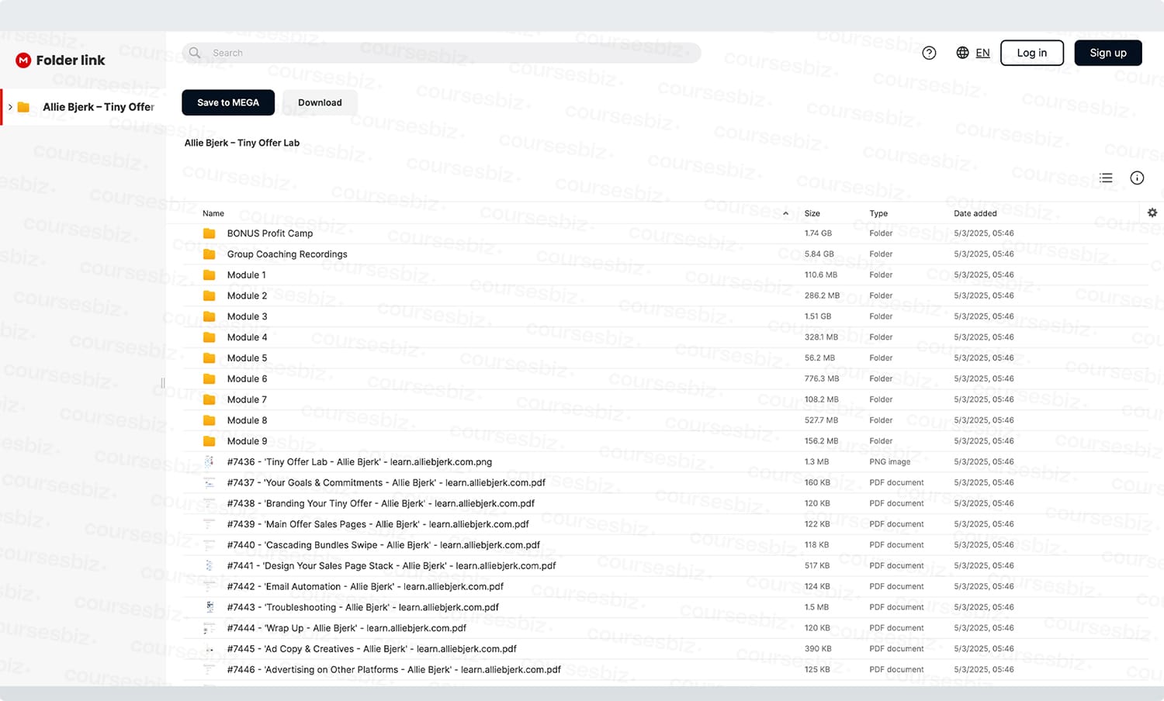
Task: Click the Module 1 folder icon
Action: click(209, 275)
